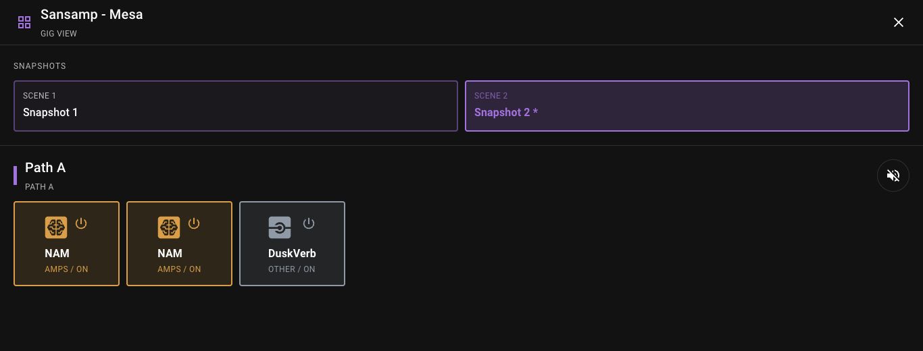Click the second NAM block's brain icon
923x351 pixels.
pyautogui.click(x=169, y=227)
